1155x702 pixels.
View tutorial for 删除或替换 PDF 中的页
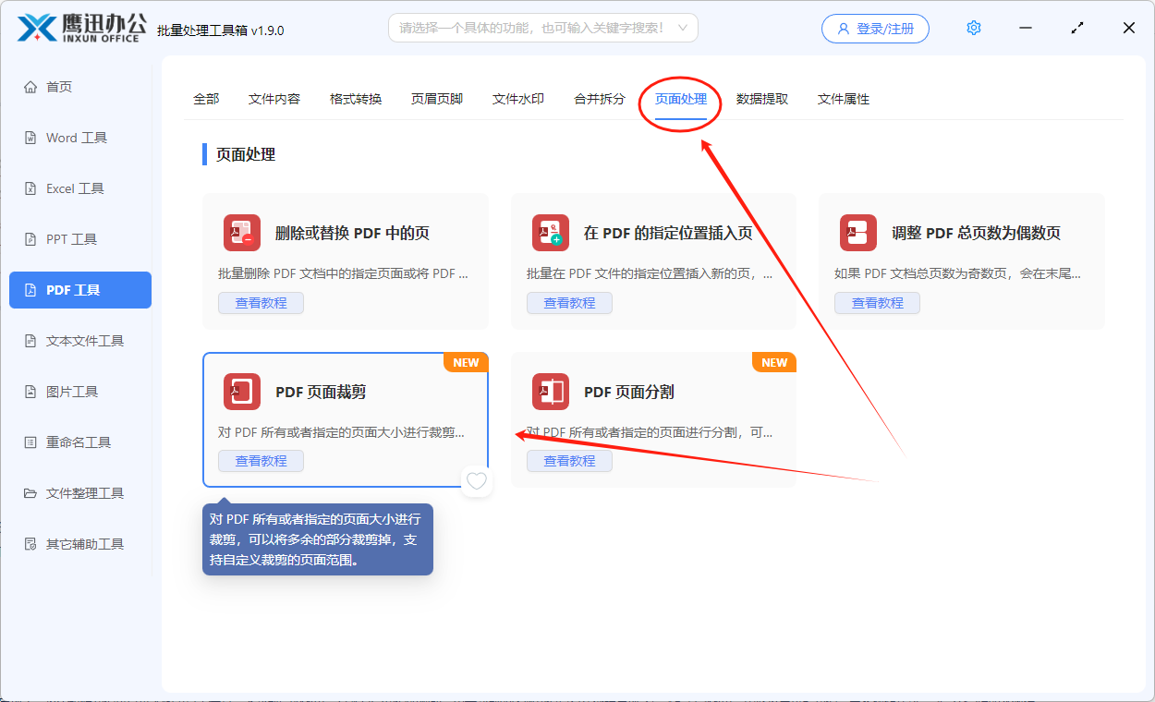tap(261, 302)
